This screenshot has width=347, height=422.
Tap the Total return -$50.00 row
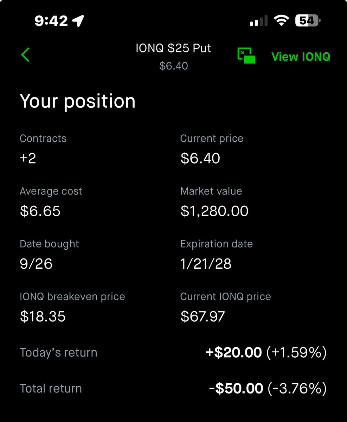(173, 388)
